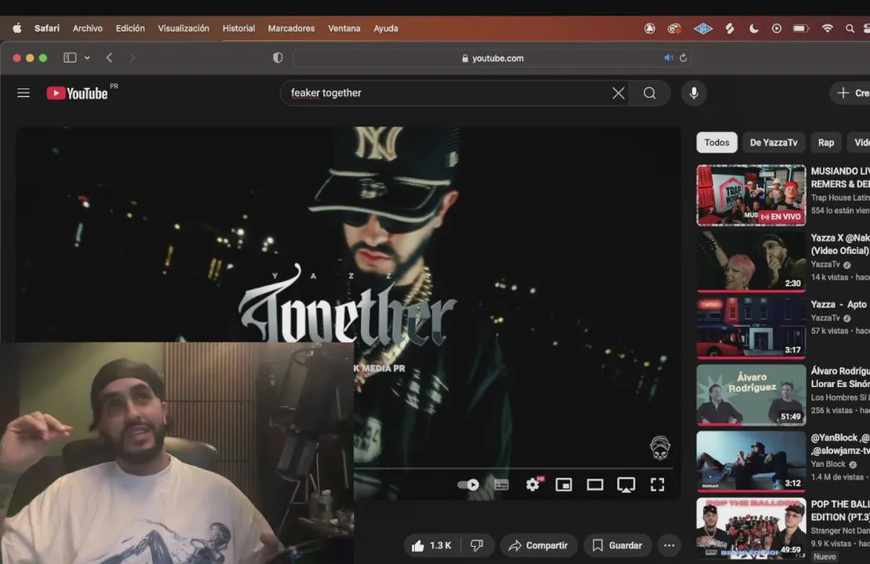Open the battery status menu
The height and width of the screenshot is (564, 870).
tap(801, 28)
